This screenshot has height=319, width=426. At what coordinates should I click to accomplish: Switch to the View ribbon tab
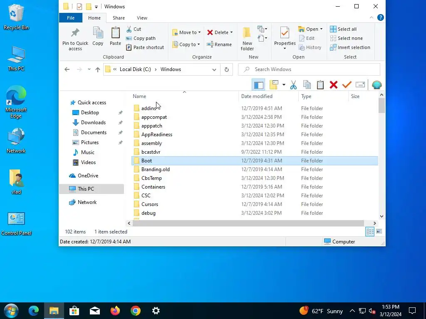[x=142, y=17]
